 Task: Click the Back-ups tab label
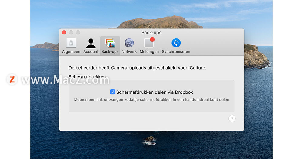click(x=110, y=52)
